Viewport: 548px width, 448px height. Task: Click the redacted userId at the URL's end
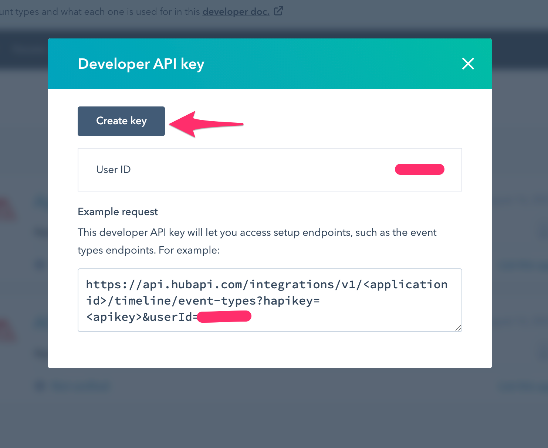coord(224,317)
